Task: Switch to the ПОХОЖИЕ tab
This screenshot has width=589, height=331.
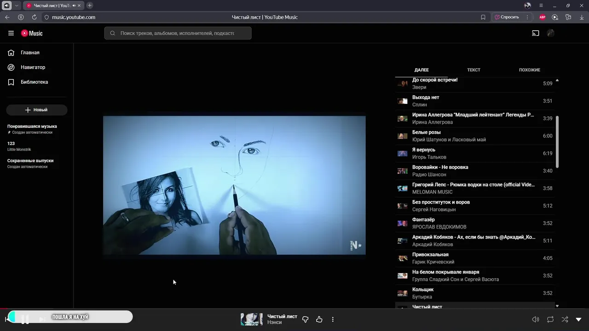Action: click(x=530, y=70)
